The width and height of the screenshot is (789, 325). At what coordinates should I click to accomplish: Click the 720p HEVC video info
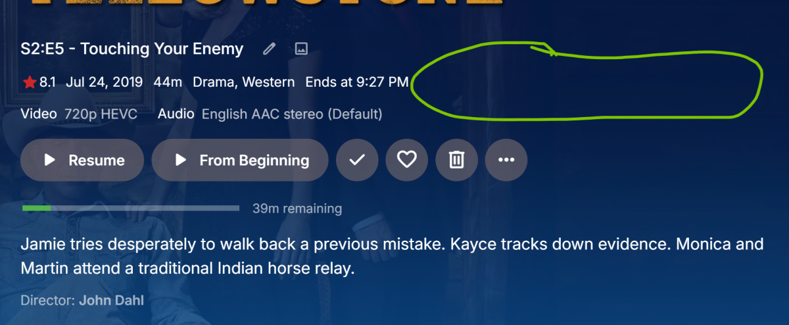click(101, 114)
